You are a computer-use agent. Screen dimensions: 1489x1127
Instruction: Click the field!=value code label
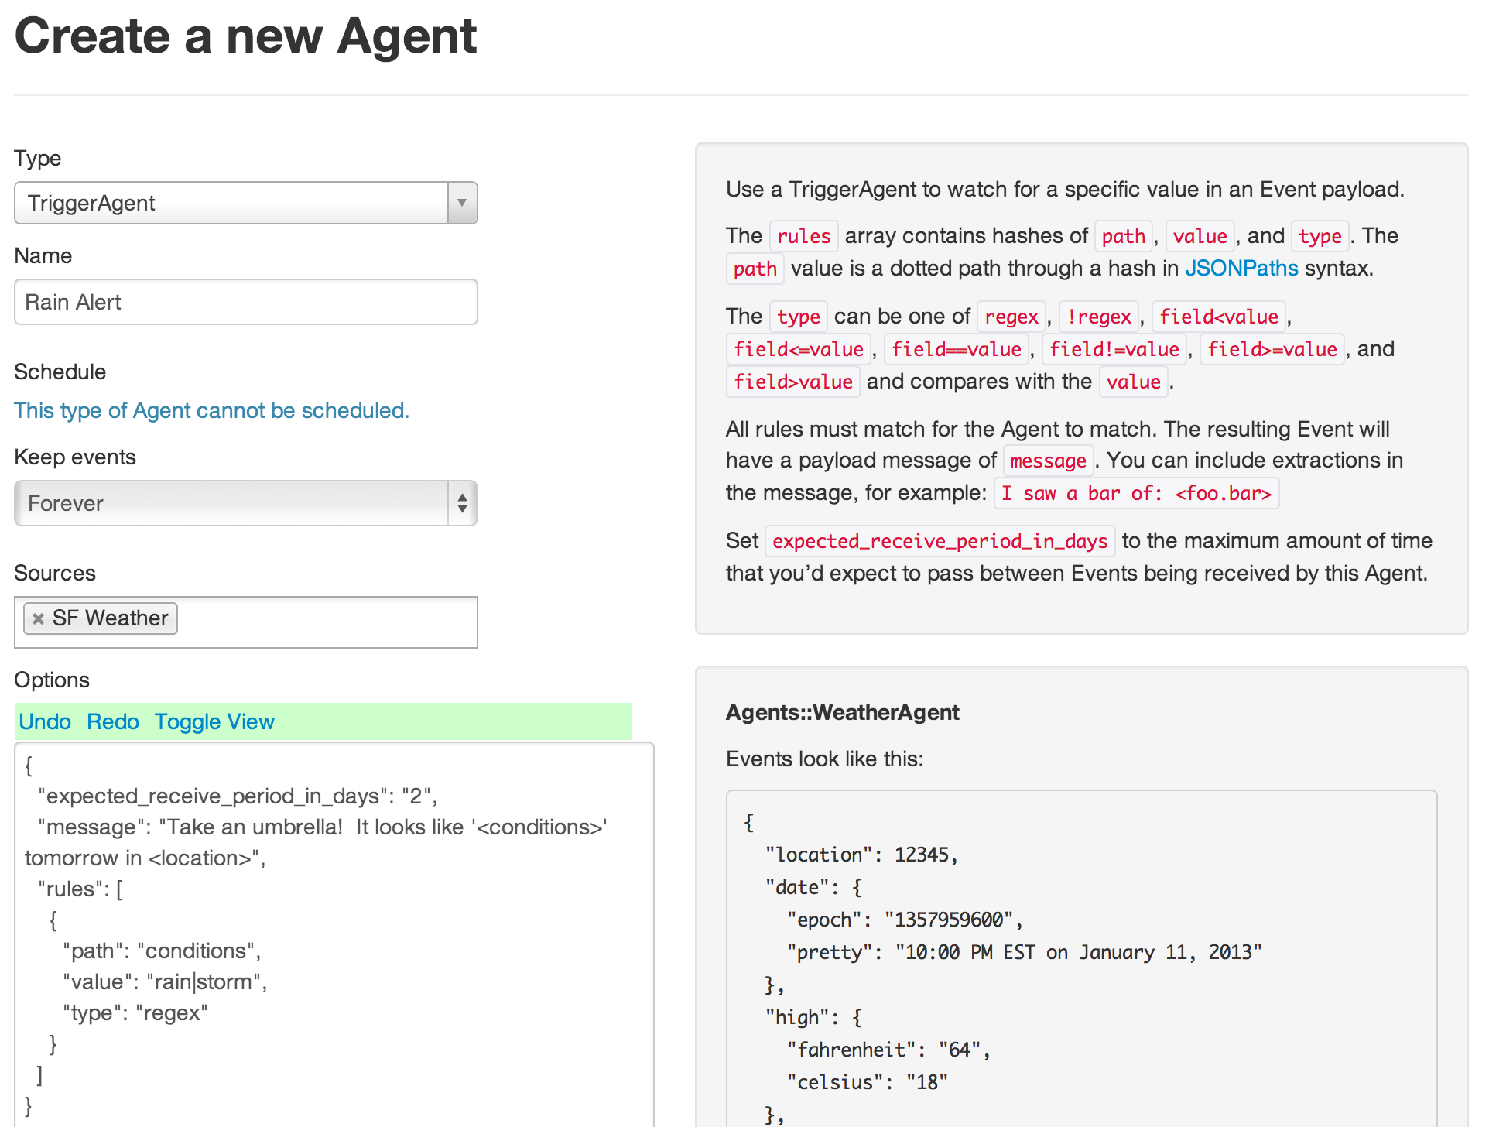pos(1114,349)
